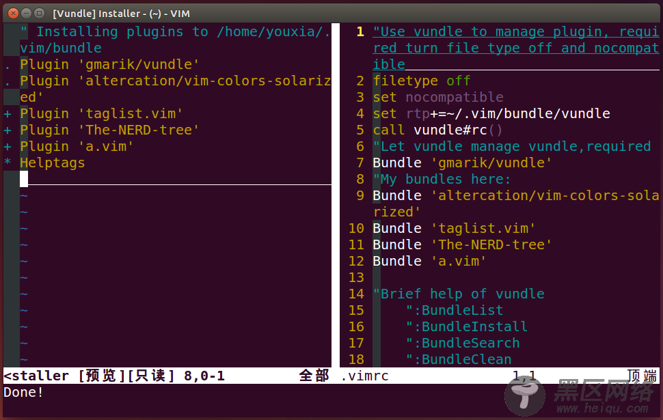Click the 'Done!' message at bottom

(x=23, y=393)
